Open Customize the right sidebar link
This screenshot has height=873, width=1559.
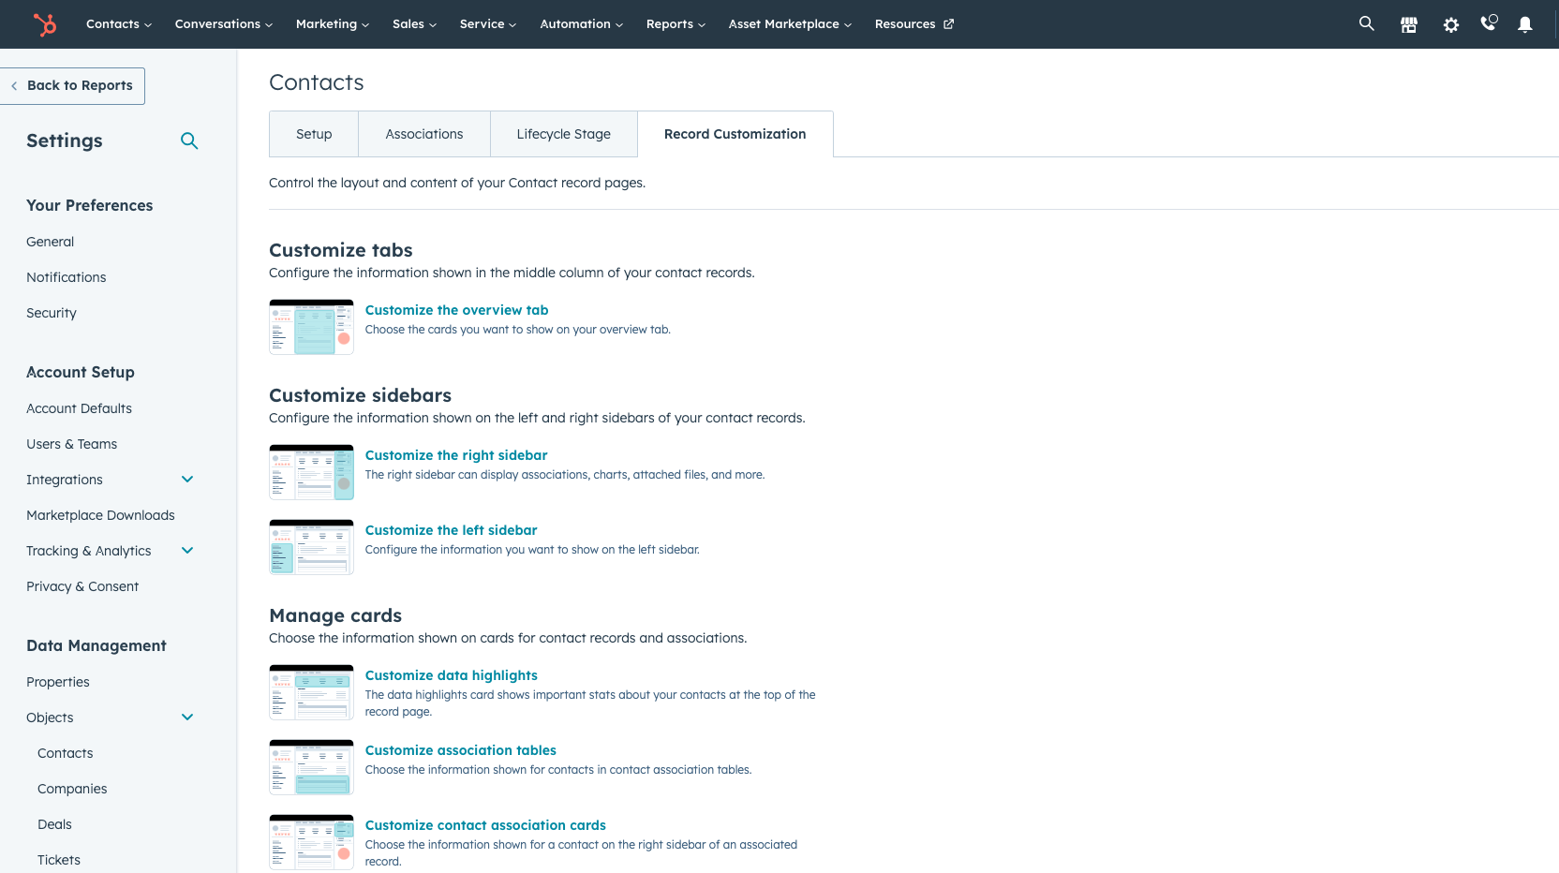456,455
